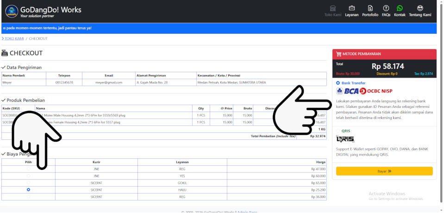Viewport: 444px width, 213px height.
Task: Open the Admin Page footer link
Action: point(247,212)
